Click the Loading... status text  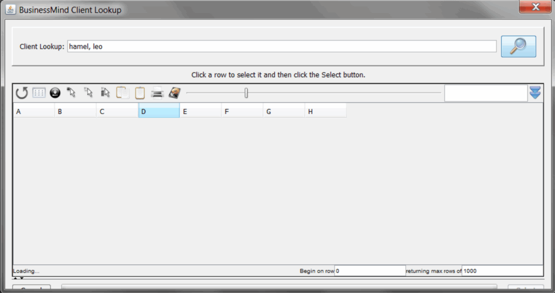coord(26,271)
